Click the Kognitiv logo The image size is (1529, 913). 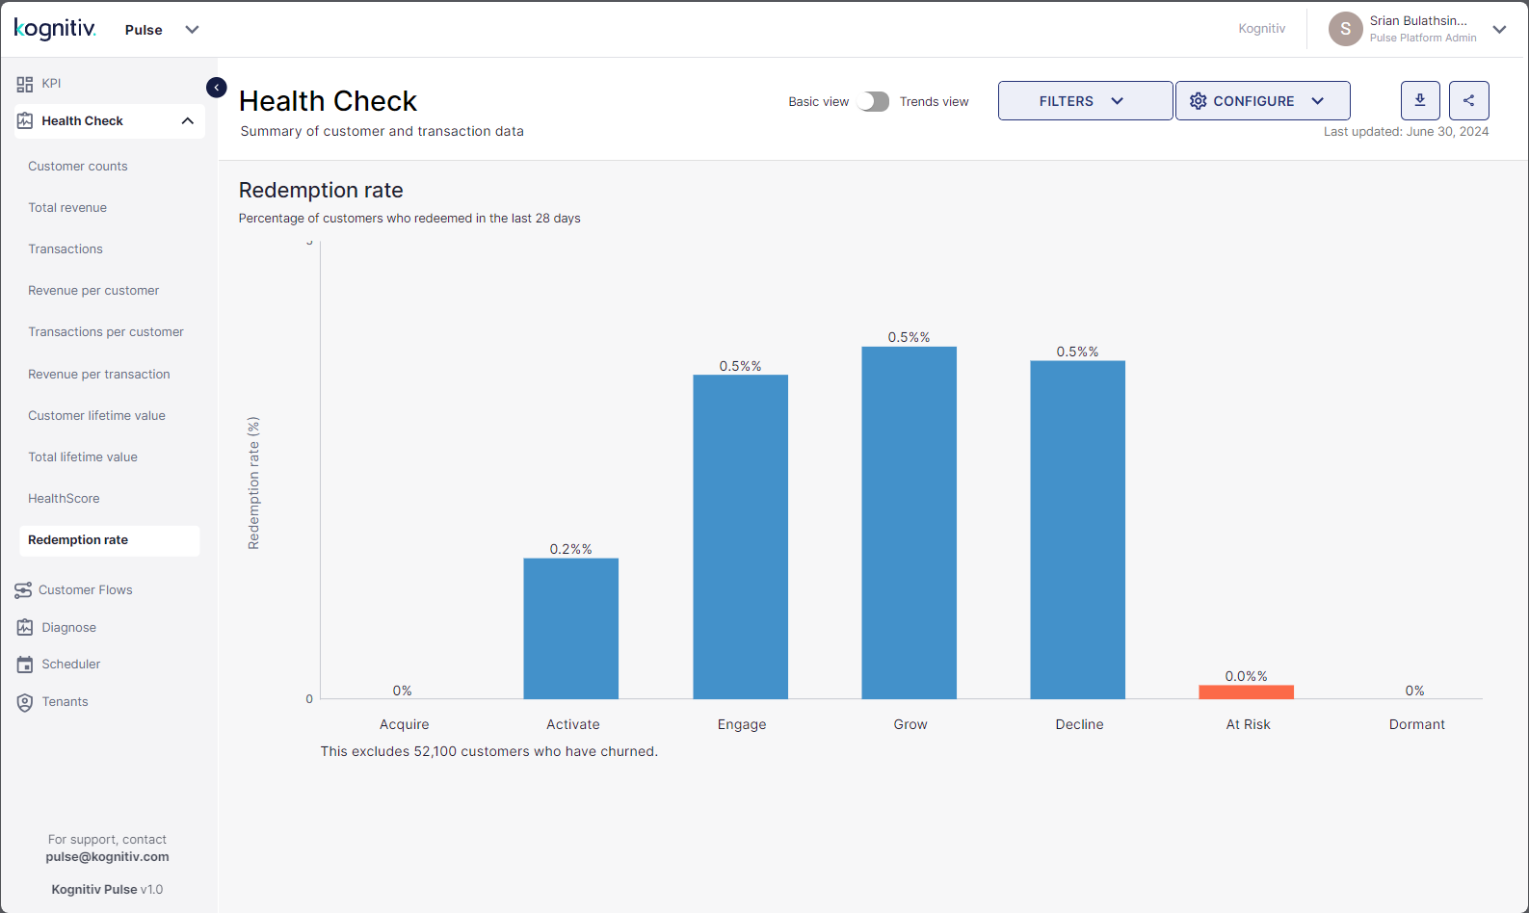[x=55, y=29]
